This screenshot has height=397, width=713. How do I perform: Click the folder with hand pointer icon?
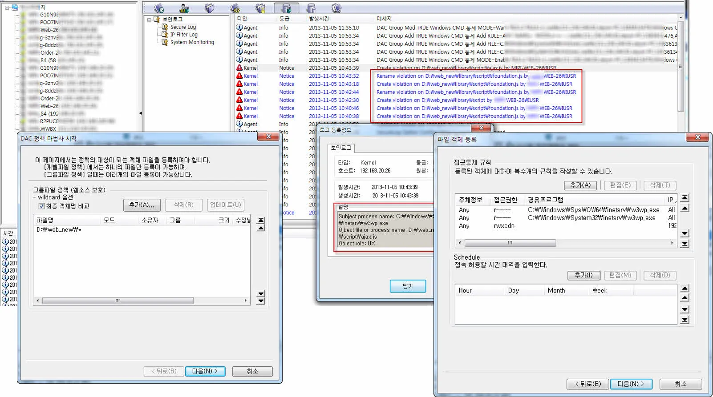(261, 8)
